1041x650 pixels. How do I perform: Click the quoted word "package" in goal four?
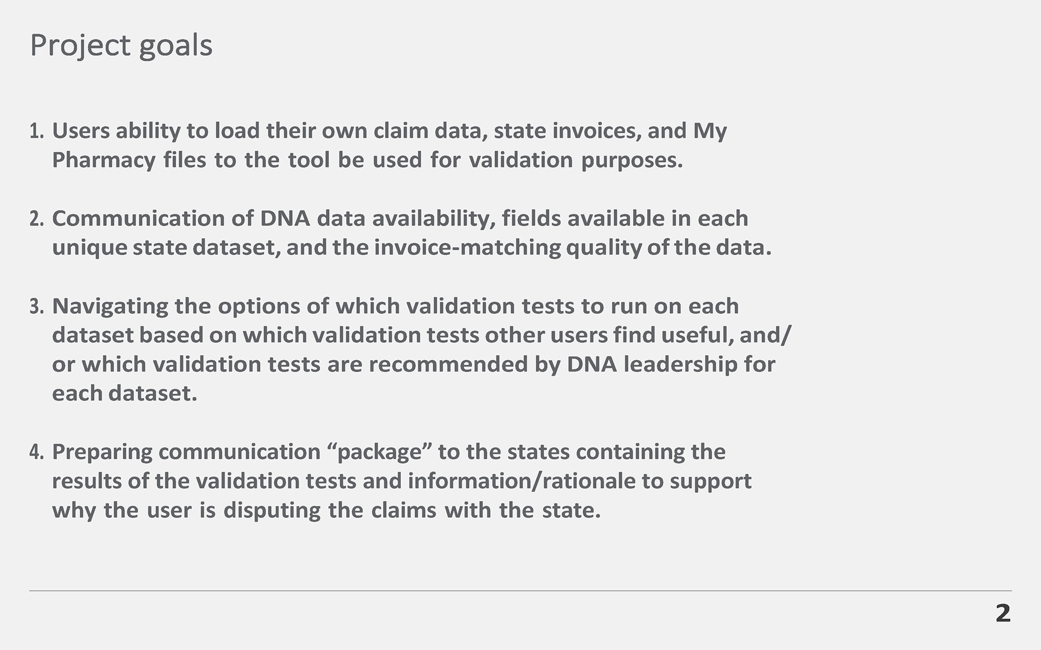379,452
